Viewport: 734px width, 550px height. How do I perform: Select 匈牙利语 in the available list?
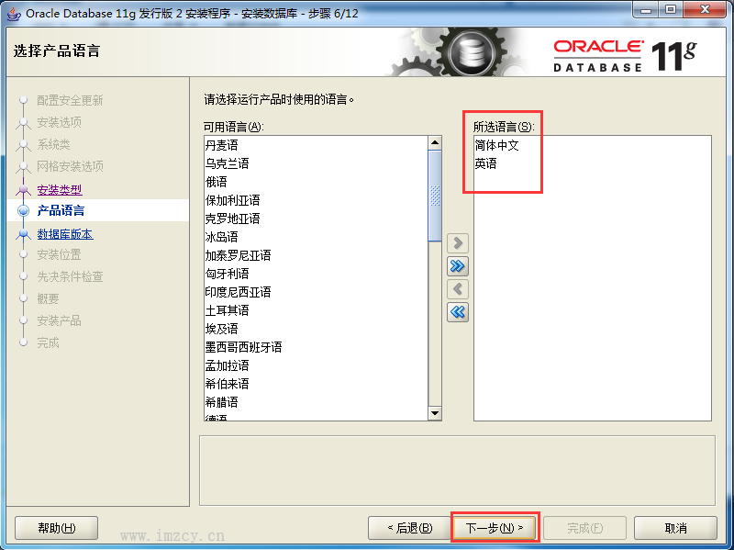click(316, 274)
